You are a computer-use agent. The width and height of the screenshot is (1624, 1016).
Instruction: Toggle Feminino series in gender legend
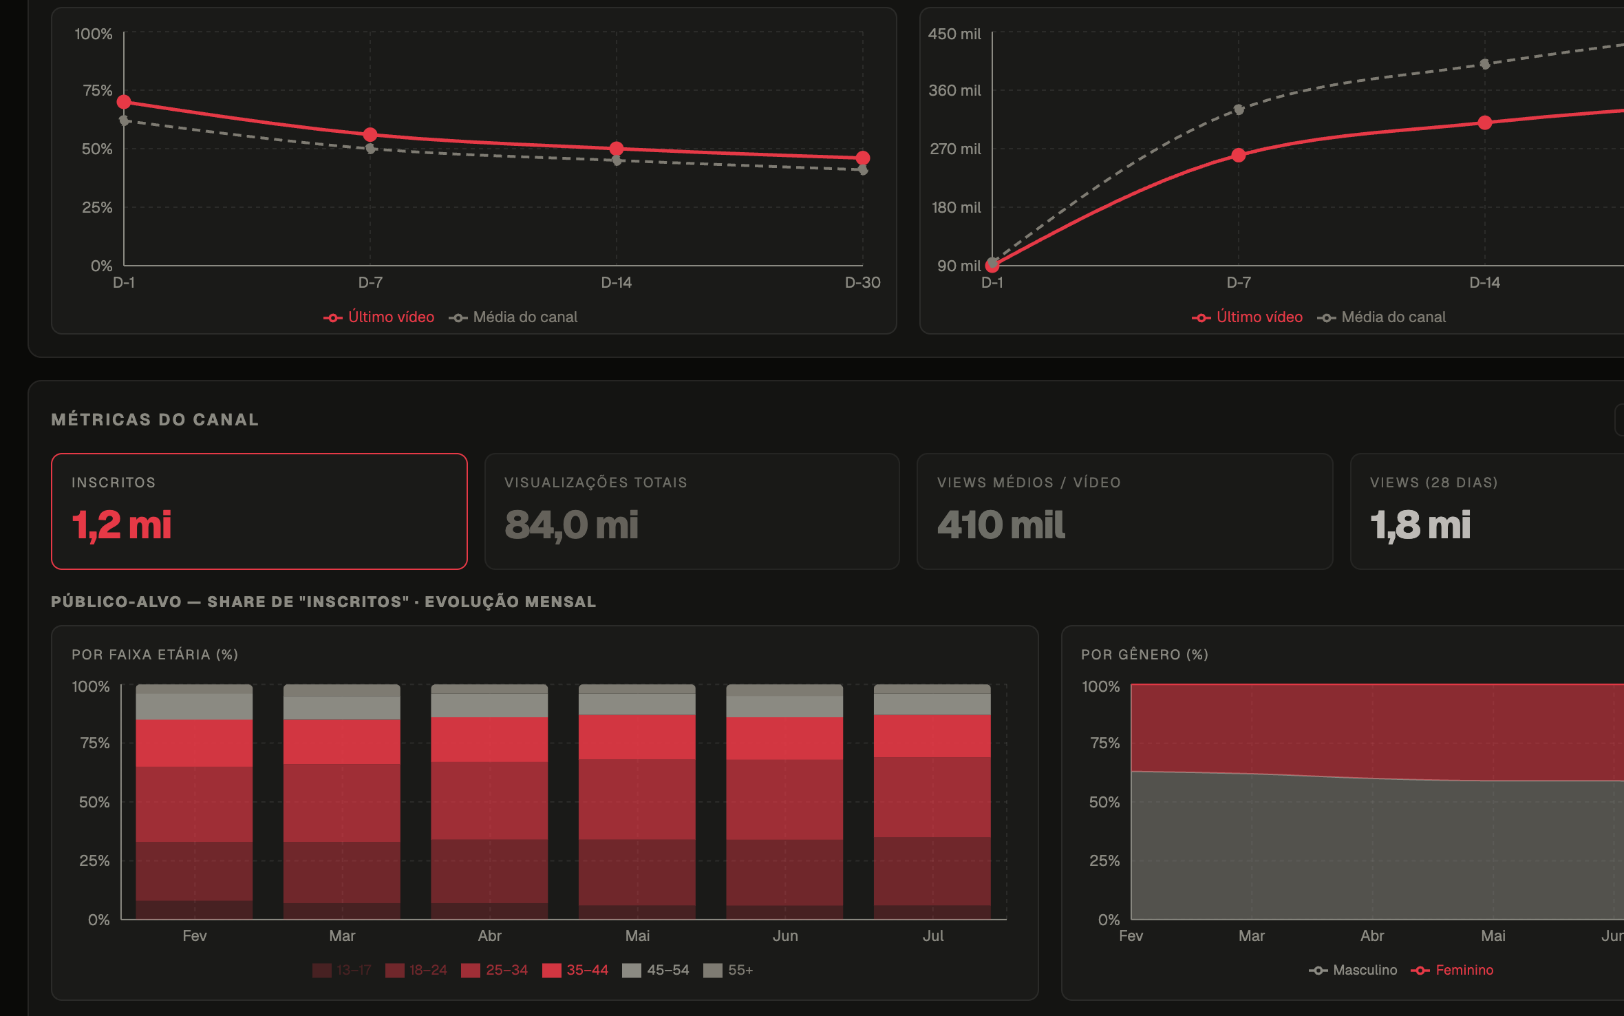[1452, 970]
